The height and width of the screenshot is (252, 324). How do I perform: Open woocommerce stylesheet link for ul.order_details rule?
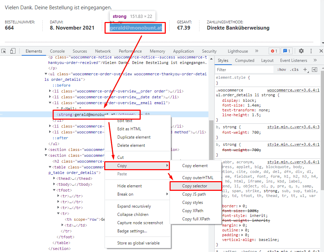293,90
